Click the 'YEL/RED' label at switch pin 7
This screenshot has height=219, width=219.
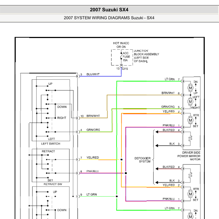[x=92, y=158]
